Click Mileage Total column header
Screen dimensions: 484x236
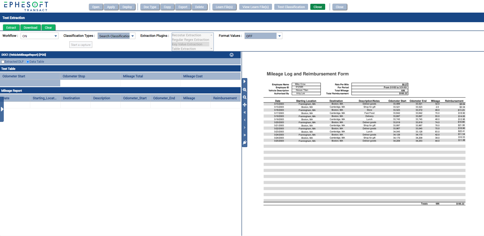150,76
